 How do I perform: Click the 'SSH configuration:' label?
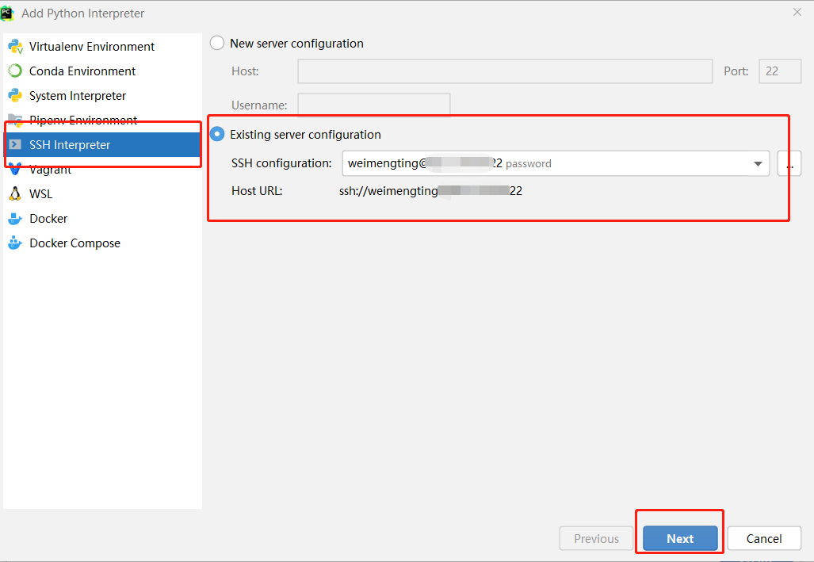coord(281,163)
